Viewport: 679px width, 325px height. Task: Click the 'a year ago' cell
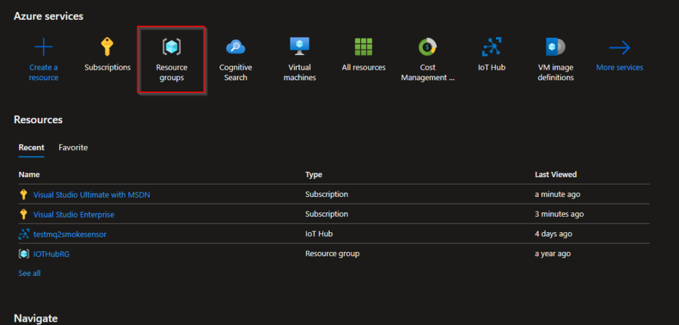(x=552, y=253)
